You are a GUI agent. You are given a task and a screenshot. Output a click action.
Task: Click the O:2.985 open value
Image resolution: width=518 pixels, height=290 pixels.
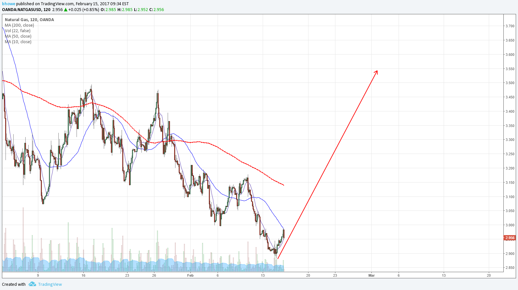tap(108, 10)
